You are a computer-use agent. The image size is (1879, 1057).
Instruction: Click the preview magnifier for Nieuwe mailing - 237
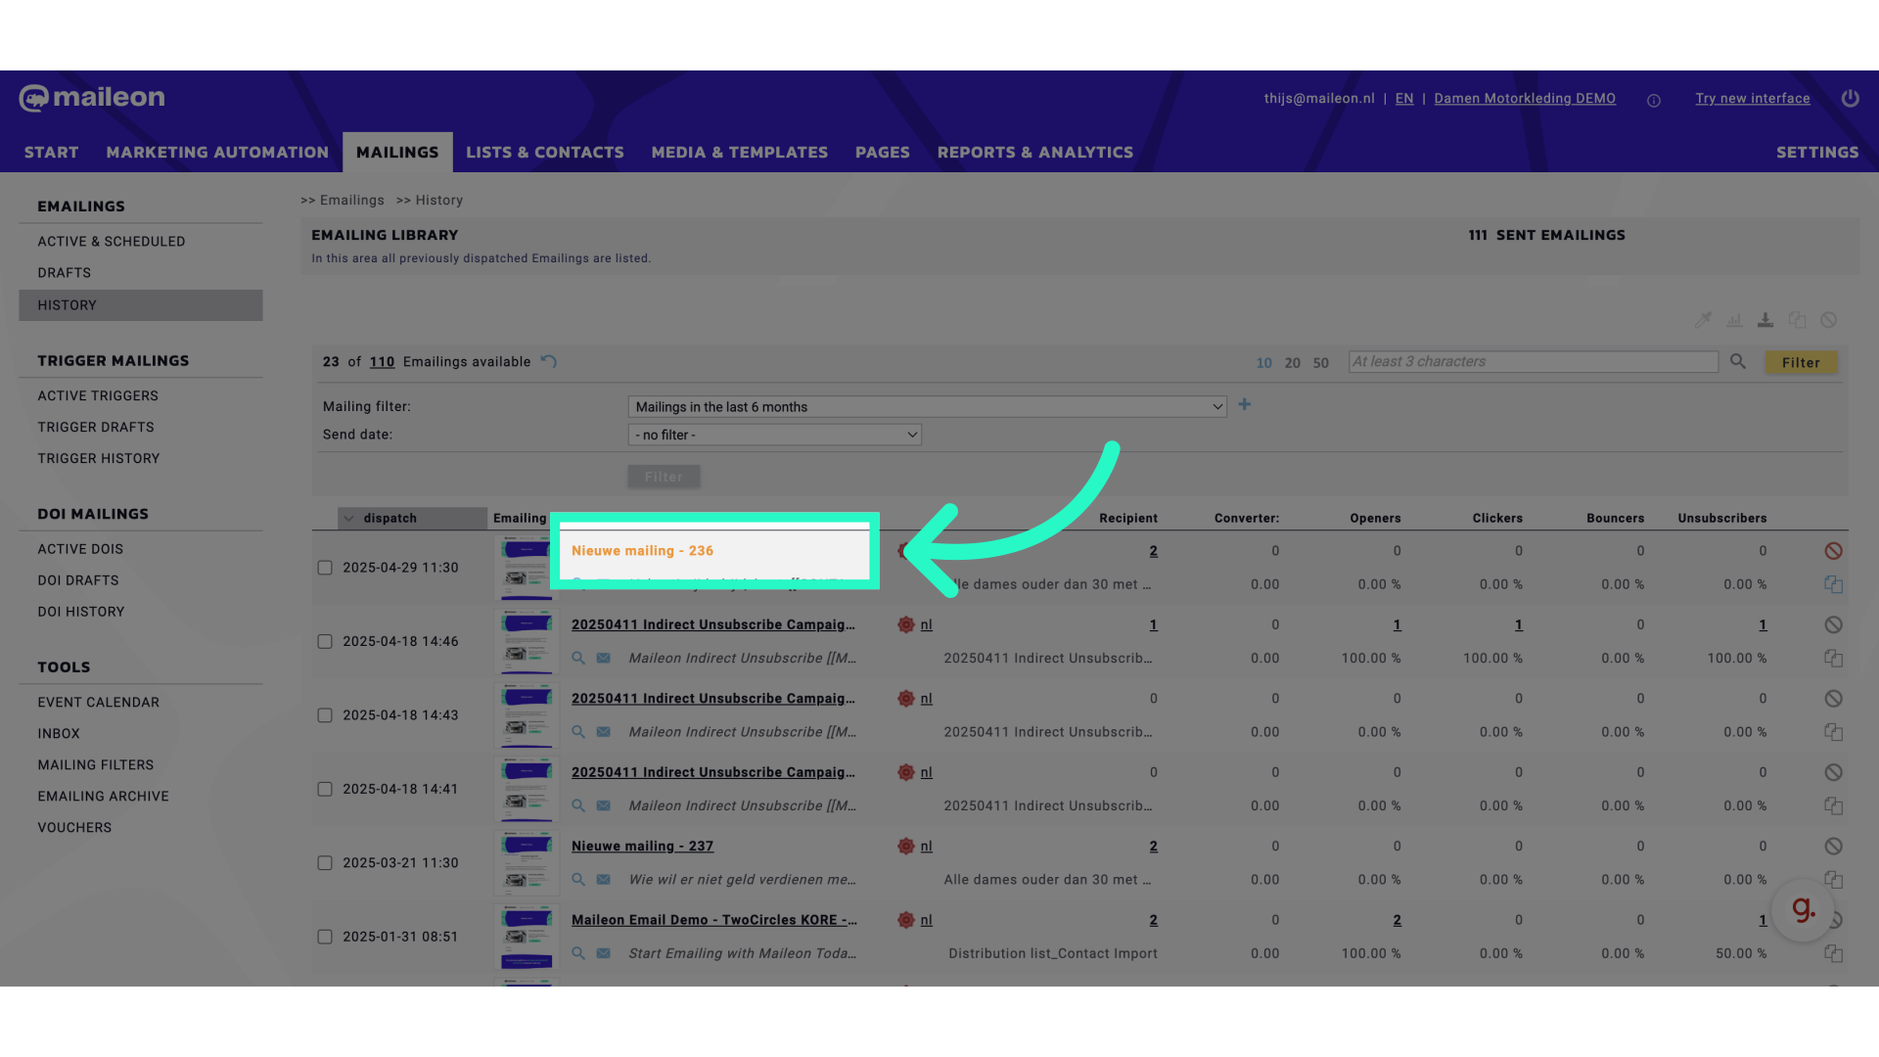coord(578,880)
